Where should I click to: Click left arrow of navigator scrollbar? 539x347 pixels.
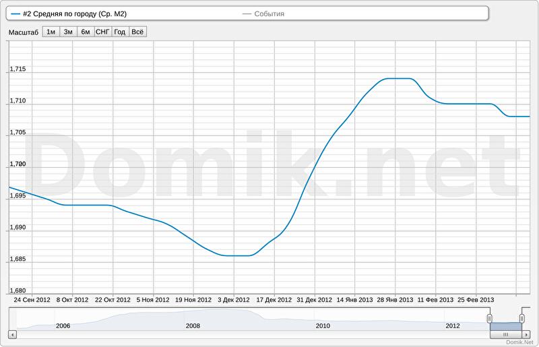(11, 334)
